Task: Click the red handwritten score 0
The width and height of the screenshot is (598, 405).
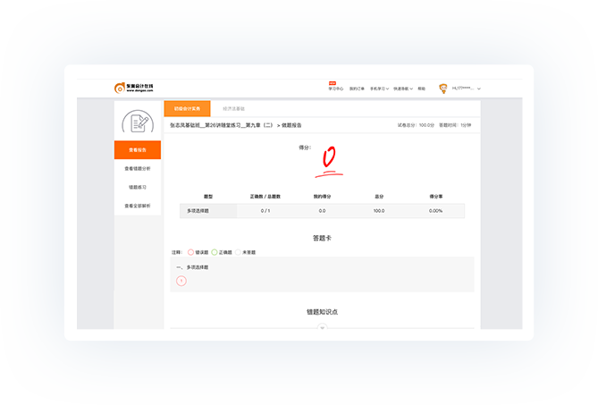Action: [x=329, y=159]
